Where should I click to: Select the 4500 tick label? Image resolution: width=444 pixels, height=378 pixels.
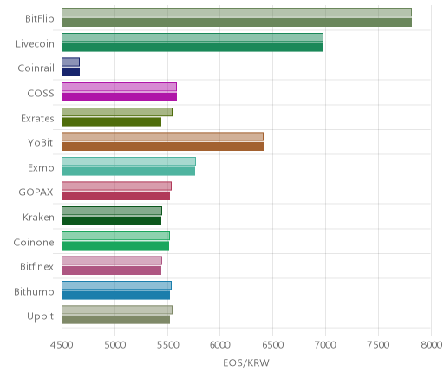pyautogui.click(x=62, y=345)
